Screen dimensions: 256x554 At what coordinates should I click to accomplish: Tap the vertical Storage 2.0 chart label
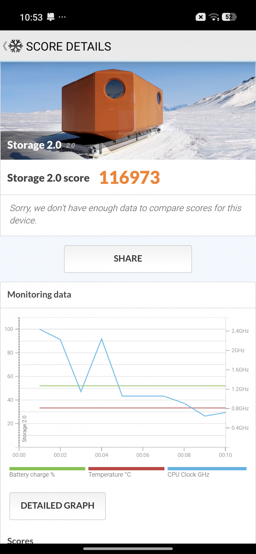click(x=25, y=429)
